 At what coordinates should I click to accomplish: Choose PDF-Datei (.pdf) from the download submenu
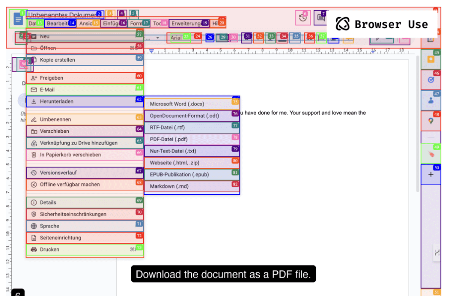point(192,139)
